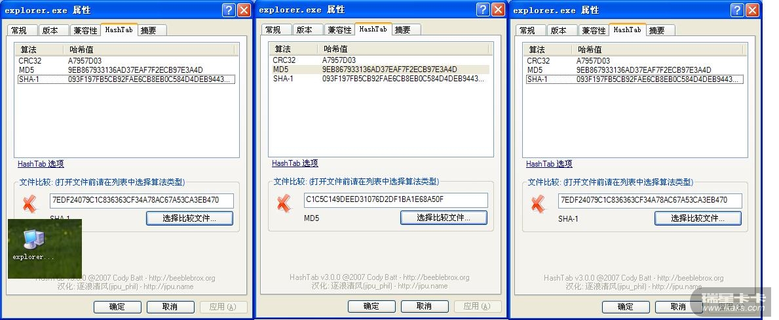Open 兼容性 tab in middle dialog
Viewport: 779px width, 320px height.
[340, 30]
